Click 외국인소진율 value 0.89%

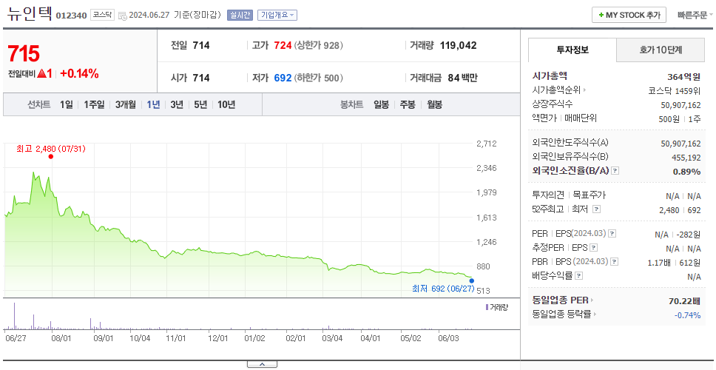pos(686,172)
